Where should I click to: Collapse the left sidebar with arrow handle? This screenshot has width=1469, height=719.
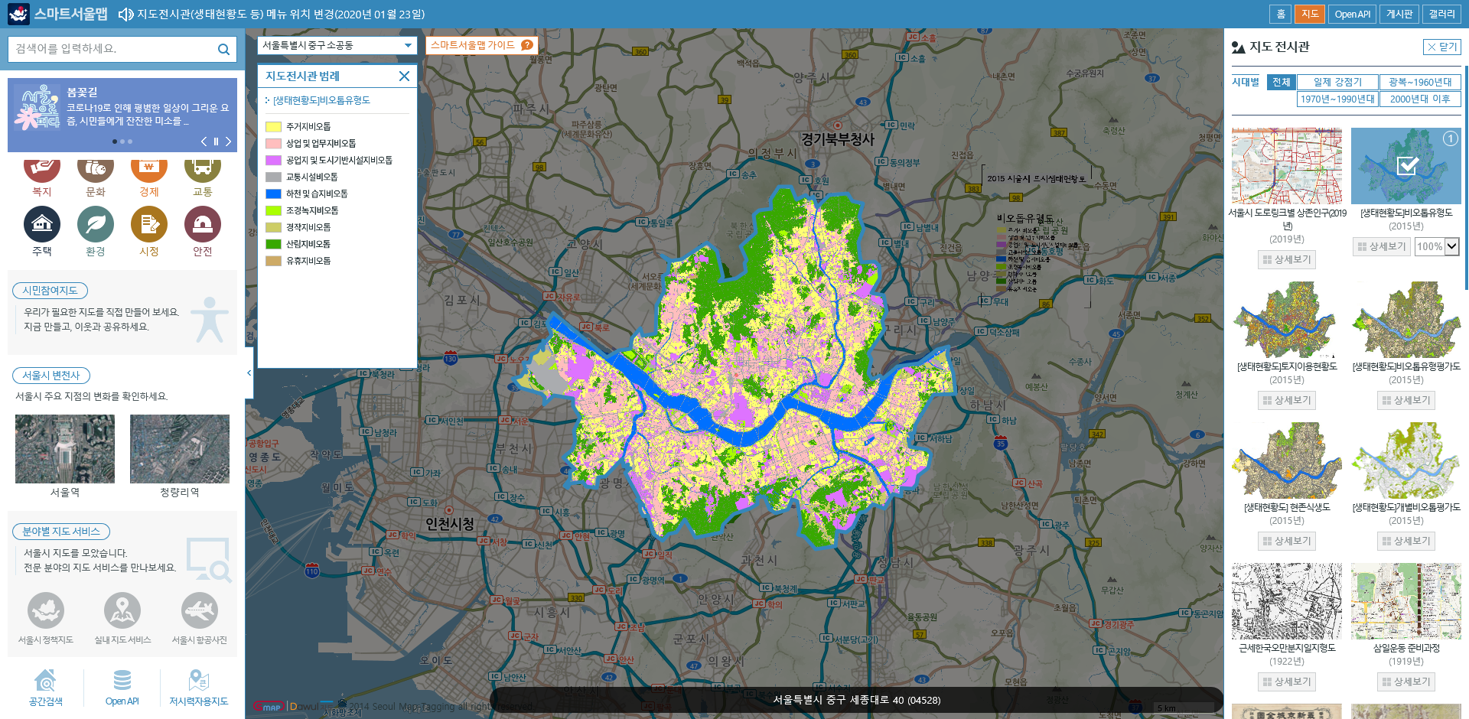(x=249, y=373)
